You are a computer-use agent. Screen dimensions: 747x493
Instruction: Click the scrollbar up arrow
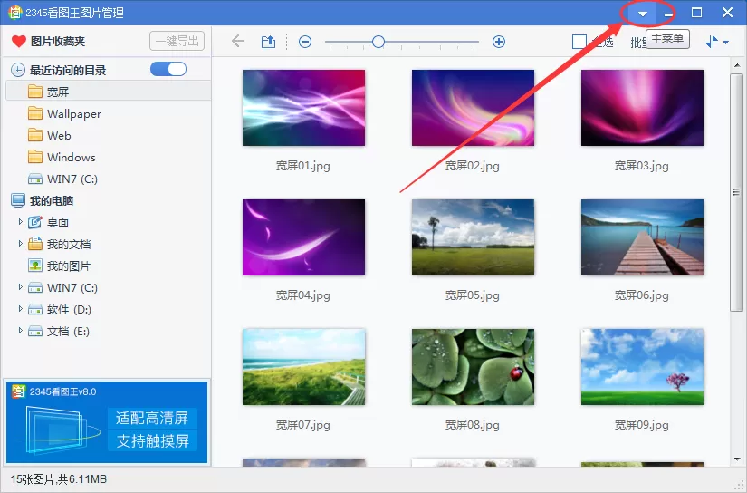pyautogui.click(x=737, y=65)
